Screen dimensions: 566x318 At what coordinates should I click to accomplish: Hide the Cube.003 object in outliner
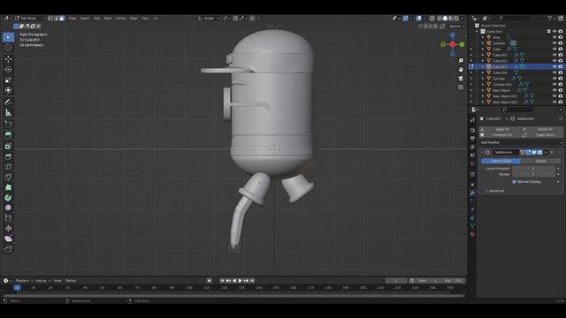click(x=555, y=67)
